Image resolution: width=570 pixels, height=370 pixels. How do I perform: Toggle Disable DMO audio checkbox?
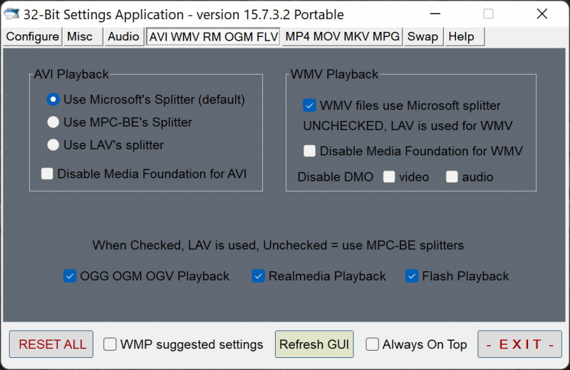tap(452, 177)
